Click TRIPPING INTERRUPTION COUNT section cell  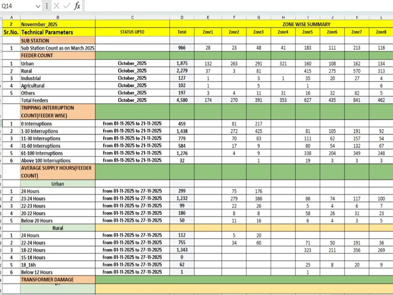[x=58, y=112]
